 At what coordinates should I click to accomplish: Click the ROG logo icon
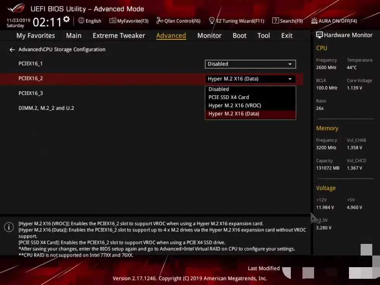click(16, 8)
